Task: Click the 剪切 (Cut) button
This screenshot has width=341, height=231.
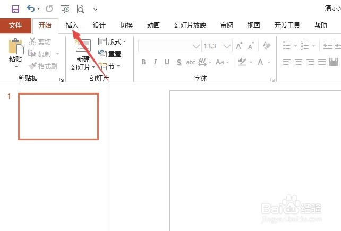Action: [40, 41]
